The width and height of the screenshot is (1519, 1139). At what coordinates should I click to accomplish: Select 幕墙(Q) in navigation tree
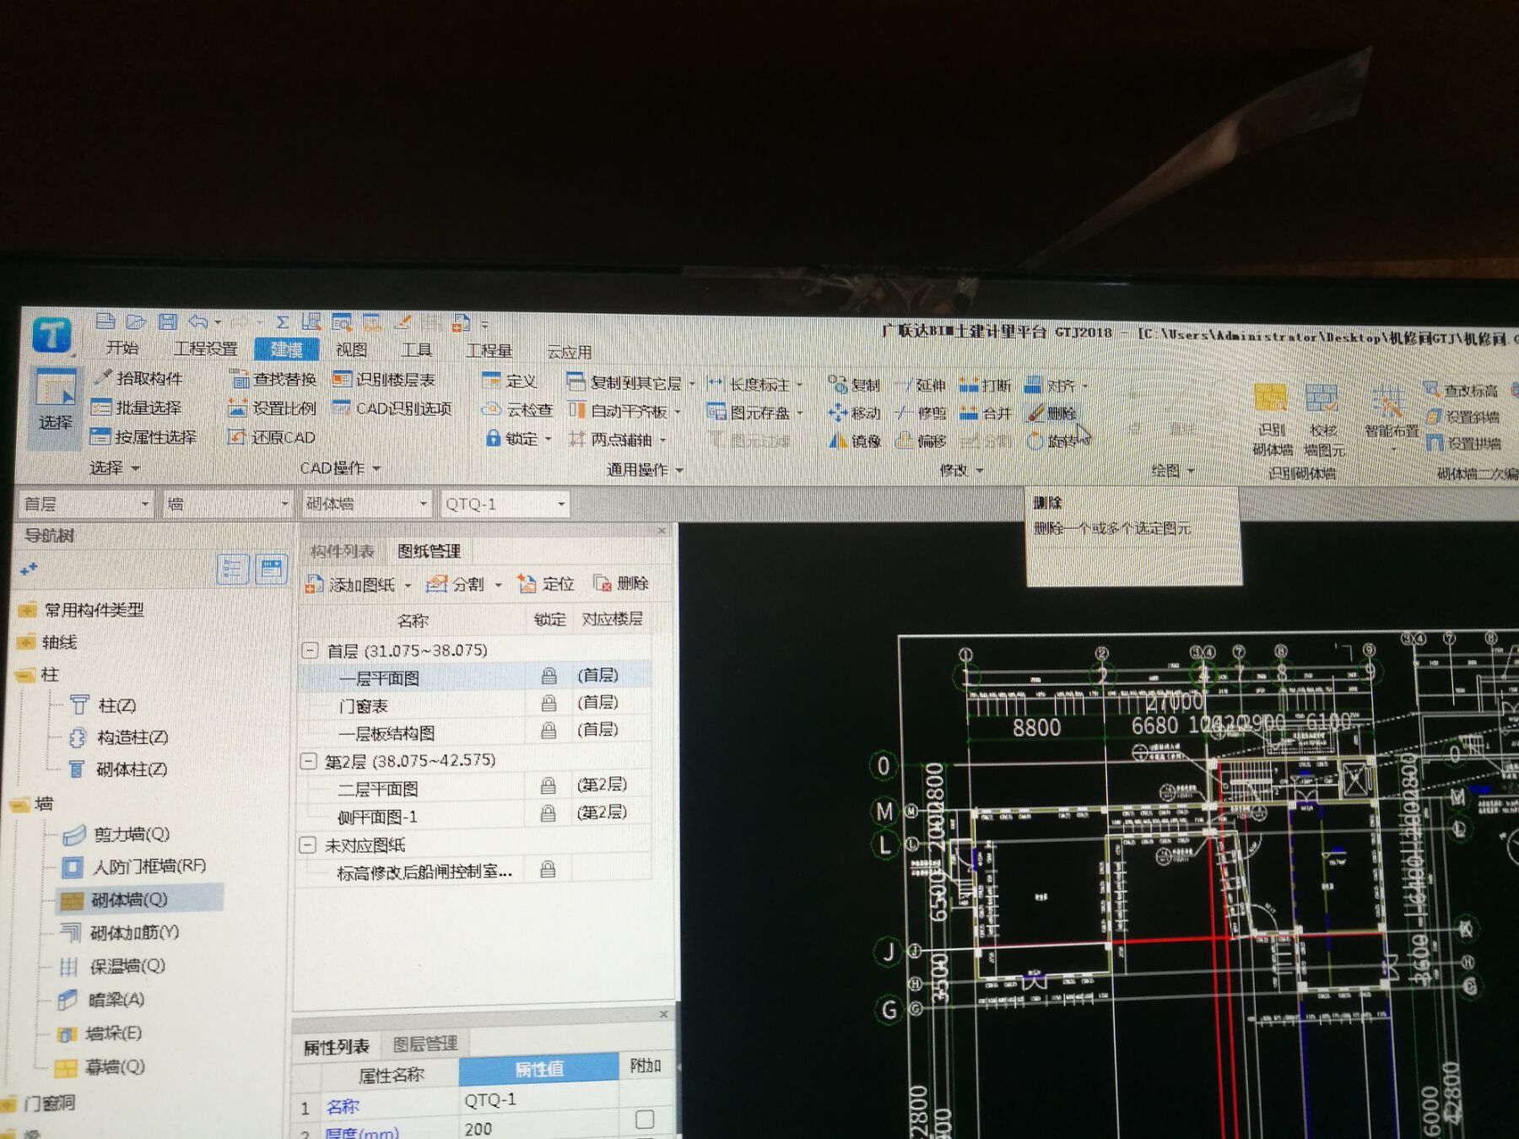(100, 1066)
